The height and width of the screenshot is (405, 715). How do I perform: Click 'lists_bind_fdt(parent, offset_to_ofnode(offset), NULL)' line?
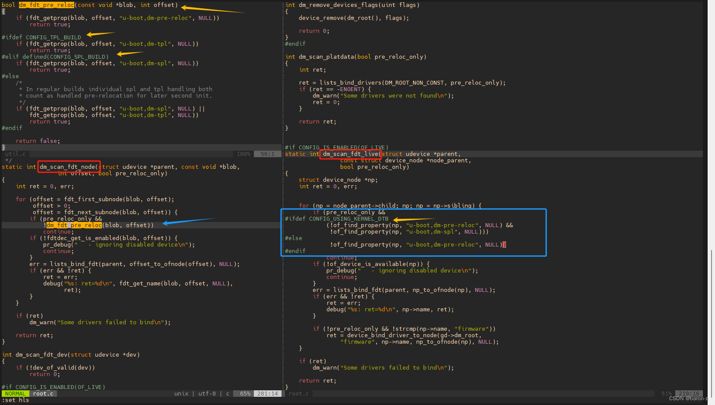(135, 264)
